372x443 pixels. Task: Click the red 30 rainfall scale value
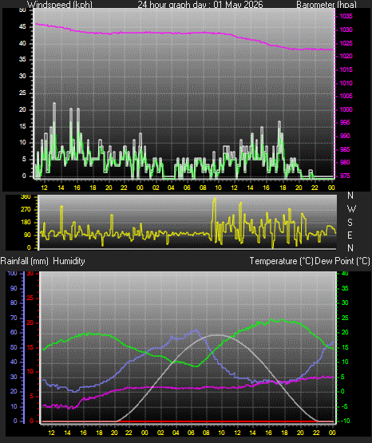pyautogui.click(x=30, y=274)
